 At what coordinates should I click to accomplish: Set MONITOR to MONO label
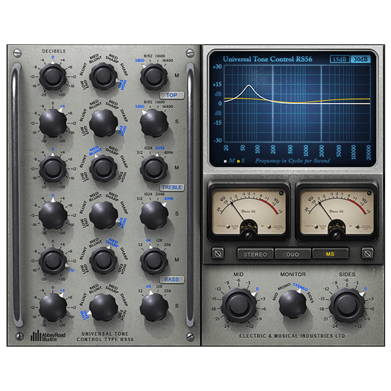284,287
